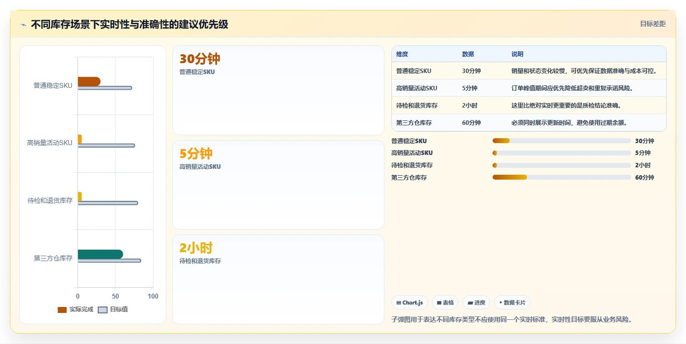Click the 数据卡片 tag chip
Viewport: 686px width, 344px height.
[512, 303]
